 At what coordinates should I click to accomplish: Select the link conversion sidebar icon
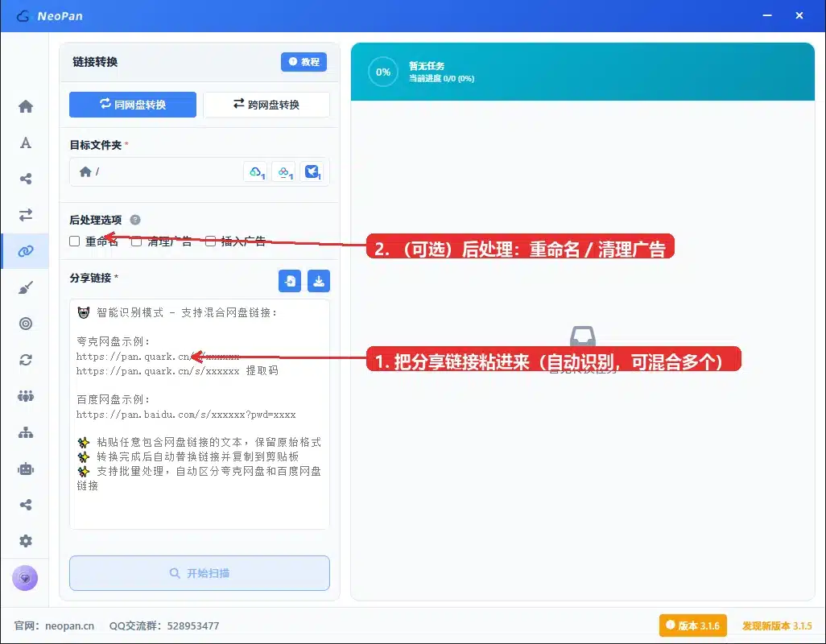click(x=25, y=251)
